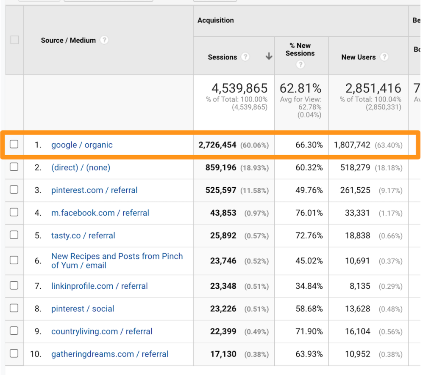
Task: Click sessions value 23,746
Action: pyautogui.click(x=223, y=261)
